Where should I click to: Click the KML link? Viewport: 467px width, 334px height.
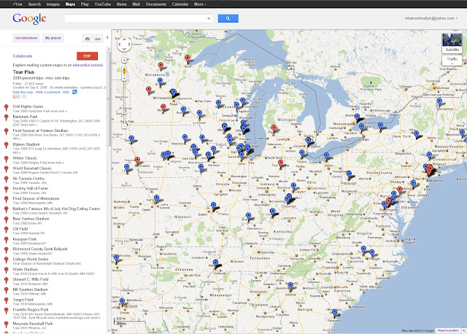[66, 92]
